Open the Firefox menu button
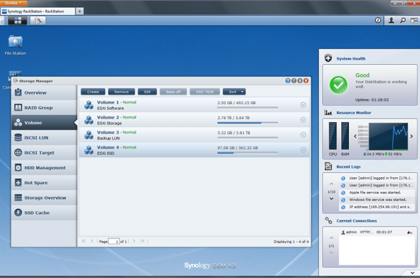 pos(13,3)
